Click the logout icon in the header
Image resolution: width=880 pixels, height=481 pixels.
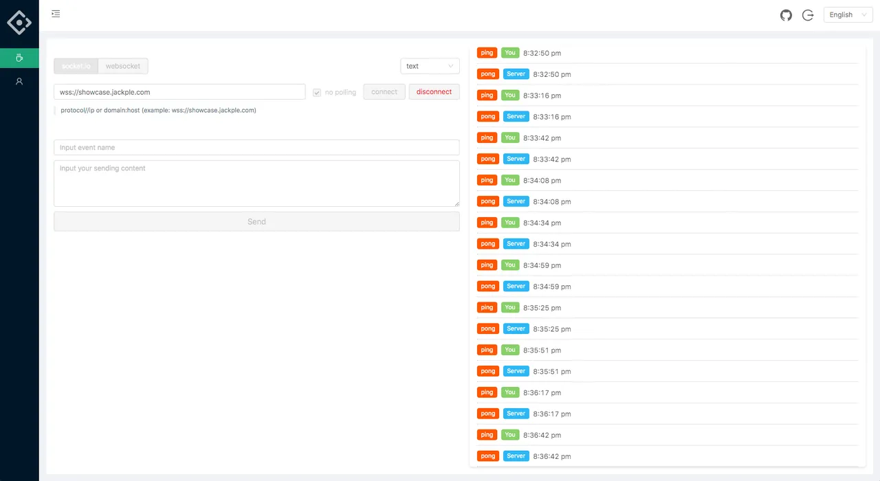point(808,15)
